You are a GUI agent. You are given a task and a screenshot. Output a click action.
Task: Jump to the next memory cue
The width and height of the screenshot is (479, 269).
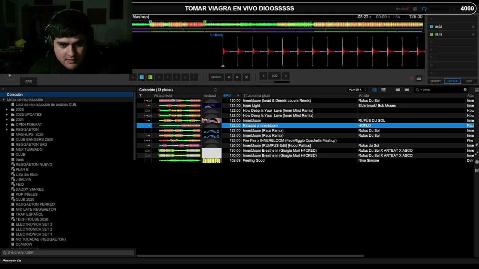coord(237,77)
